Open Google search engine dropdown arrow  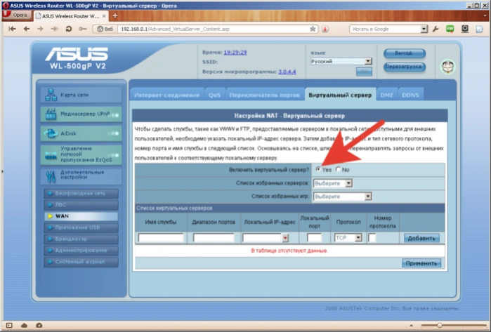(424, 29)
